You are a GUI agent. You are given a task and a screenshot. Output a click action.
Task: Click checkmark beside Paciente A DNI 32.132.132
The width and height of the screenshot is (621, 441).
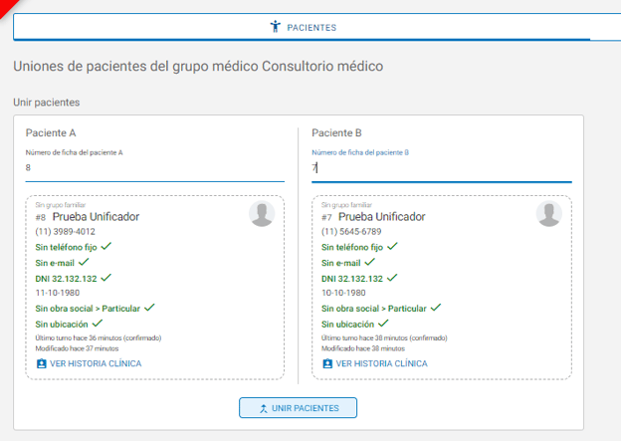coord(106,278)
